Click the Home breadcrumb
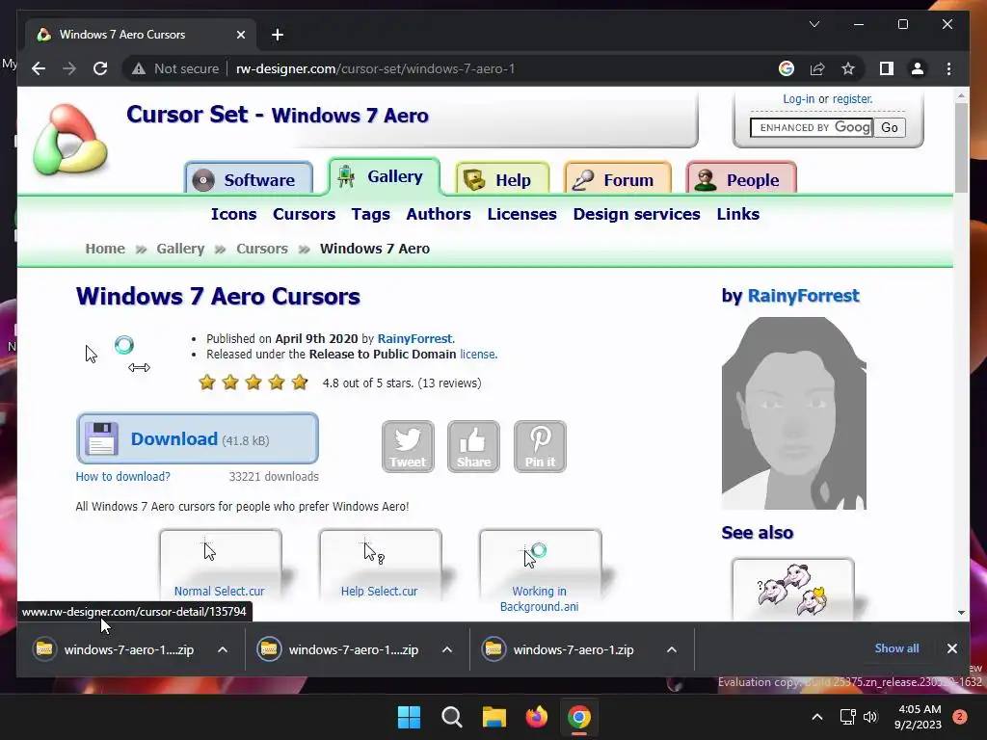 (x=105, y=249)
